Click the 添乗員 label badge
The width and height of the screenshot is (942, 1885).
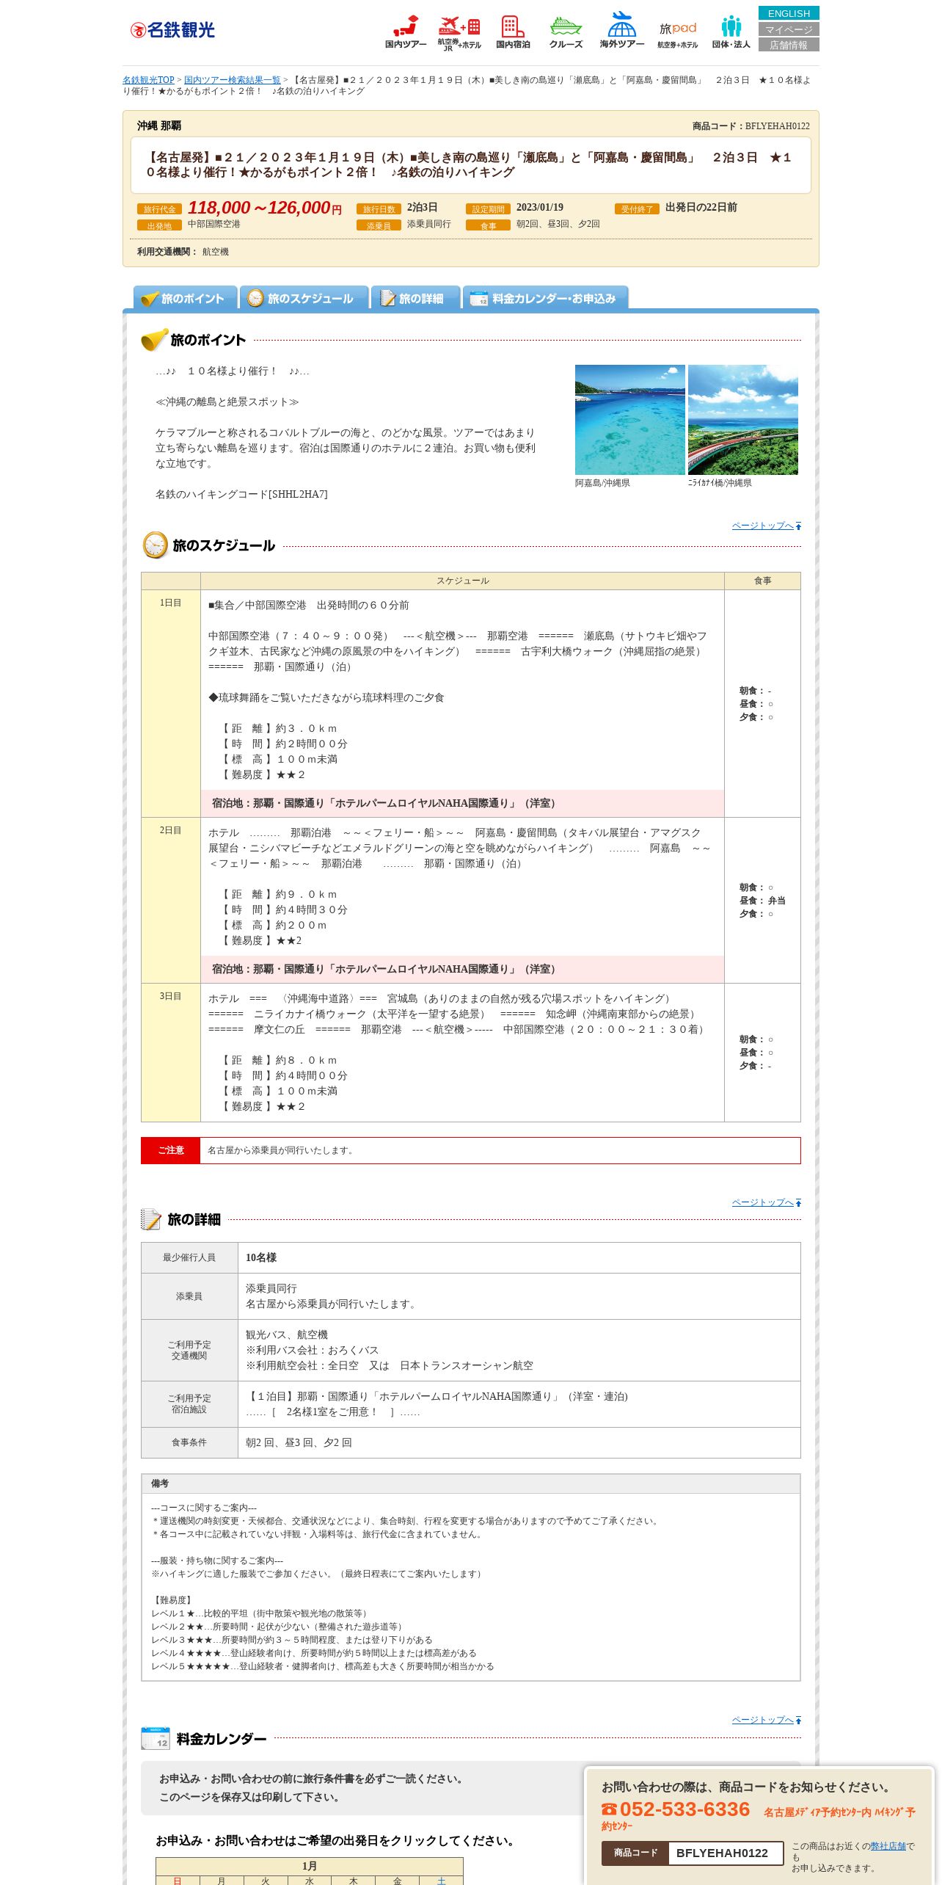click(379, 225)
